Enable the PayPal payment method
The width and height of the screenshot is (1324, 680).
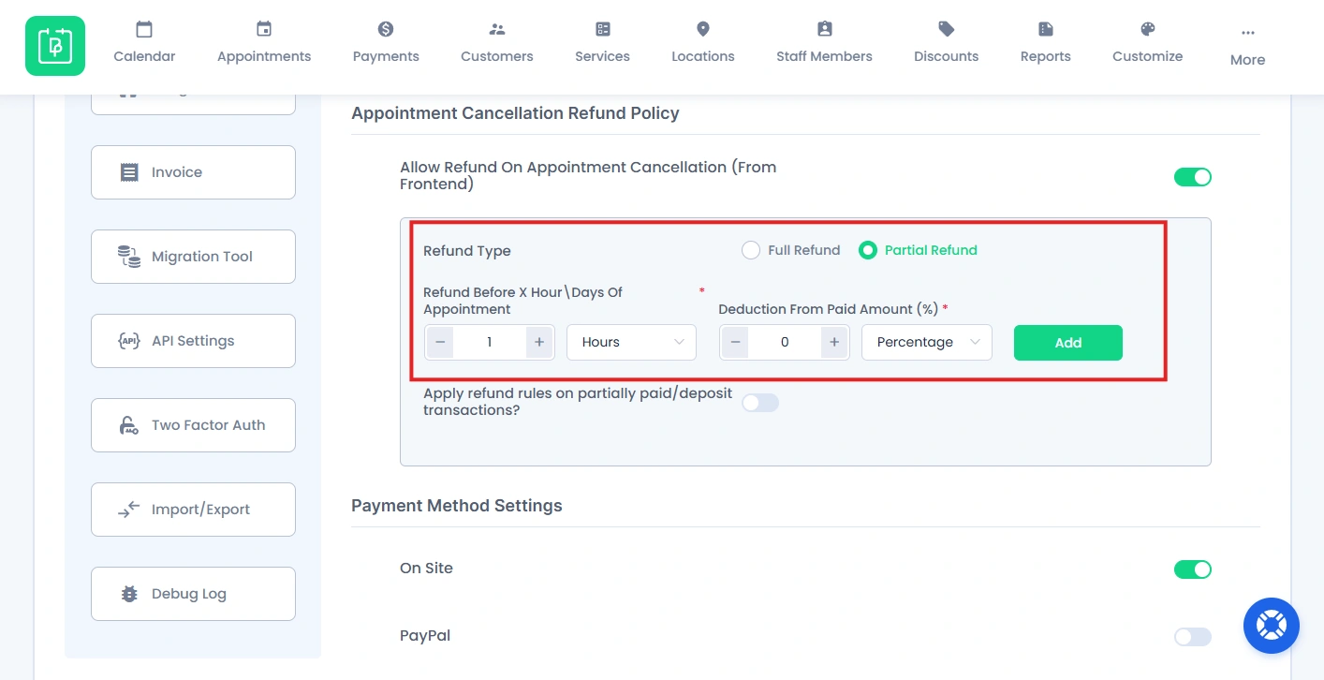pyautogui.click(x=1193, y=637)
